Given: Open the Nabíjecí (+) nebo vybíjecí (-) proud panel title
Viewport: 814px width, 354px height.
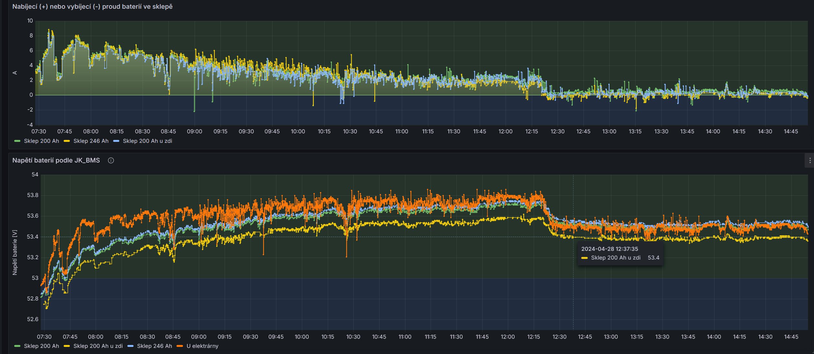Looking at the screenshot, I should [92, 6].
